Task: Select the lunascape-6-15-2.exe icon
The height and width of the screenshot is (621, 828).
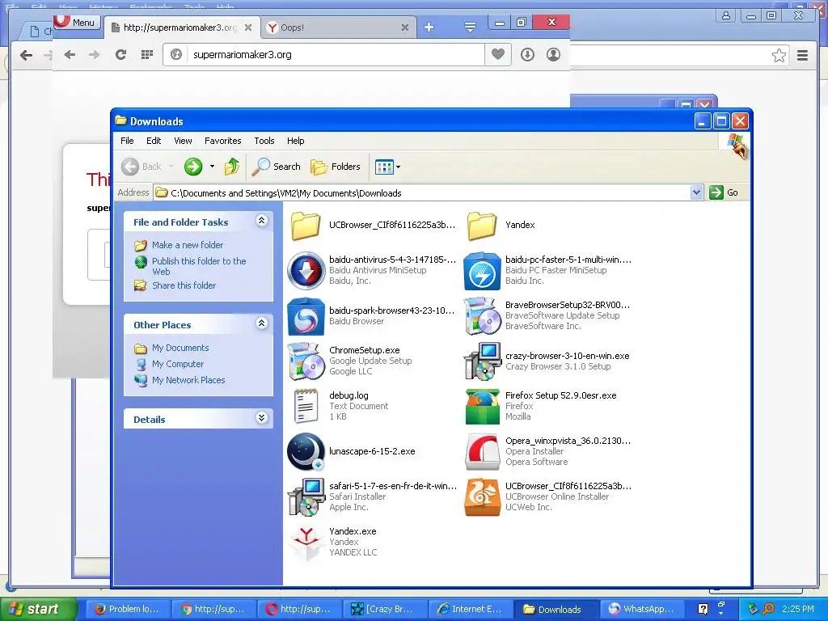Action: pyautogui.click(x=306, y=451)
